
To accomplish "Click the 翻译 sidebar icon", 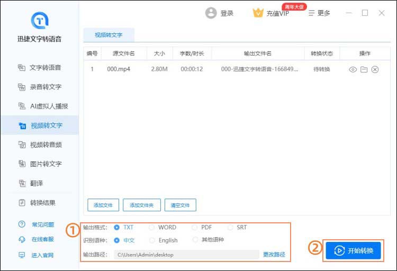I will [x=22, y=183].
